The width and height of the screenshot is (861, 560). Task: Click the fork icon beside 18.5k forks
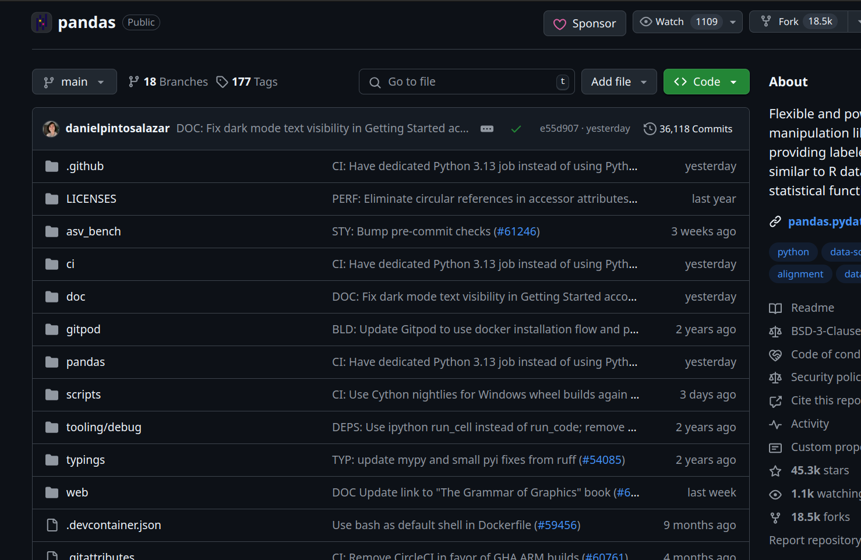tap(775, 517)
